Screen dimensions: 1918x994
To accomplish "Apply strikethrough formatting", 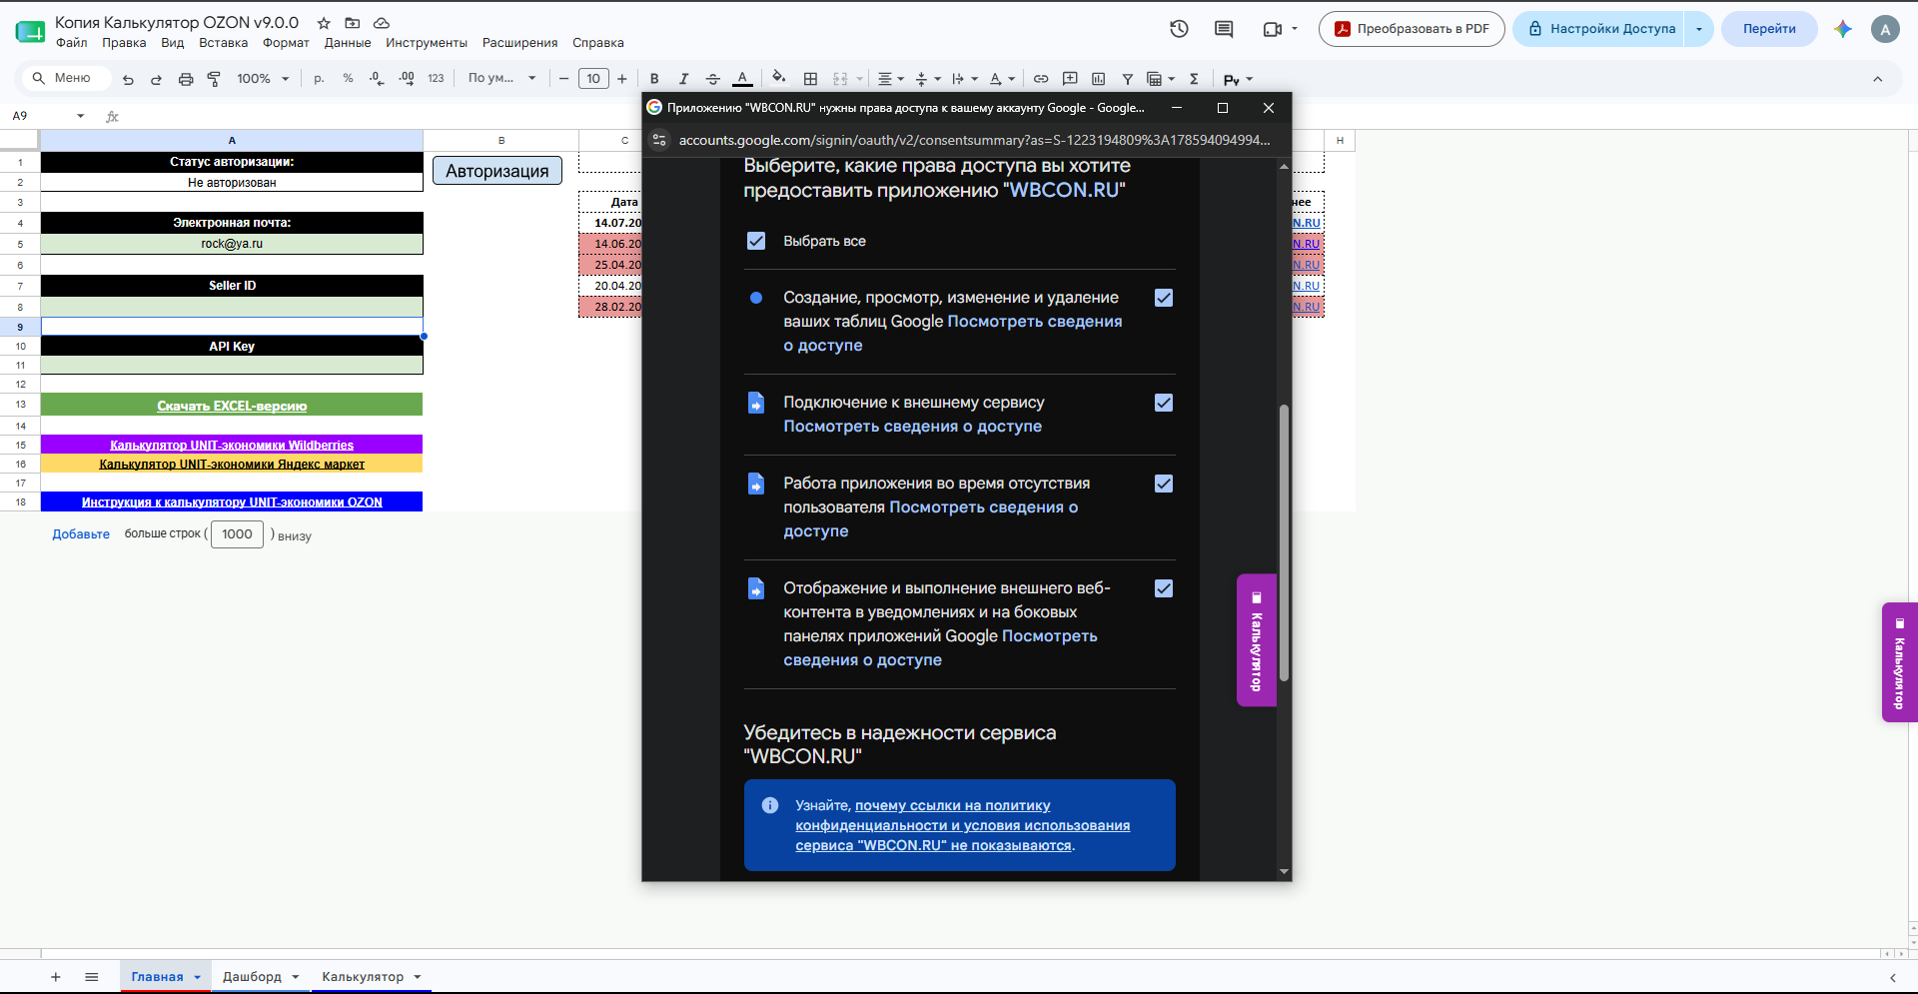I will (x=712, y=79).
